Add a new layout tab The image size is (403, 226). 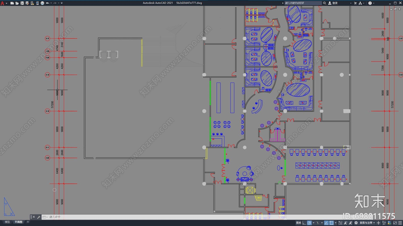click(x=28, y=222)
